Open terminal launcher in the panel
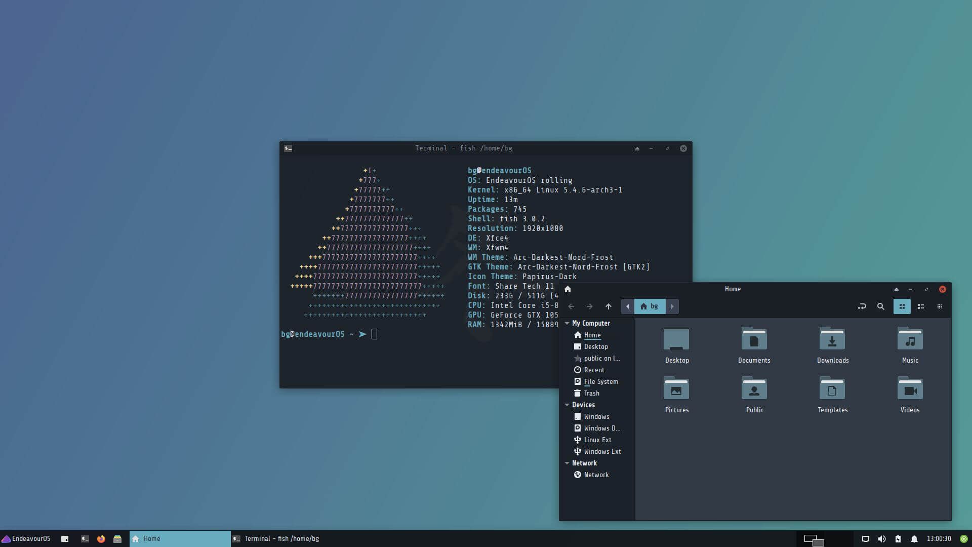The image size is (972, 547). pyautogui.click(x=85, y=539)
